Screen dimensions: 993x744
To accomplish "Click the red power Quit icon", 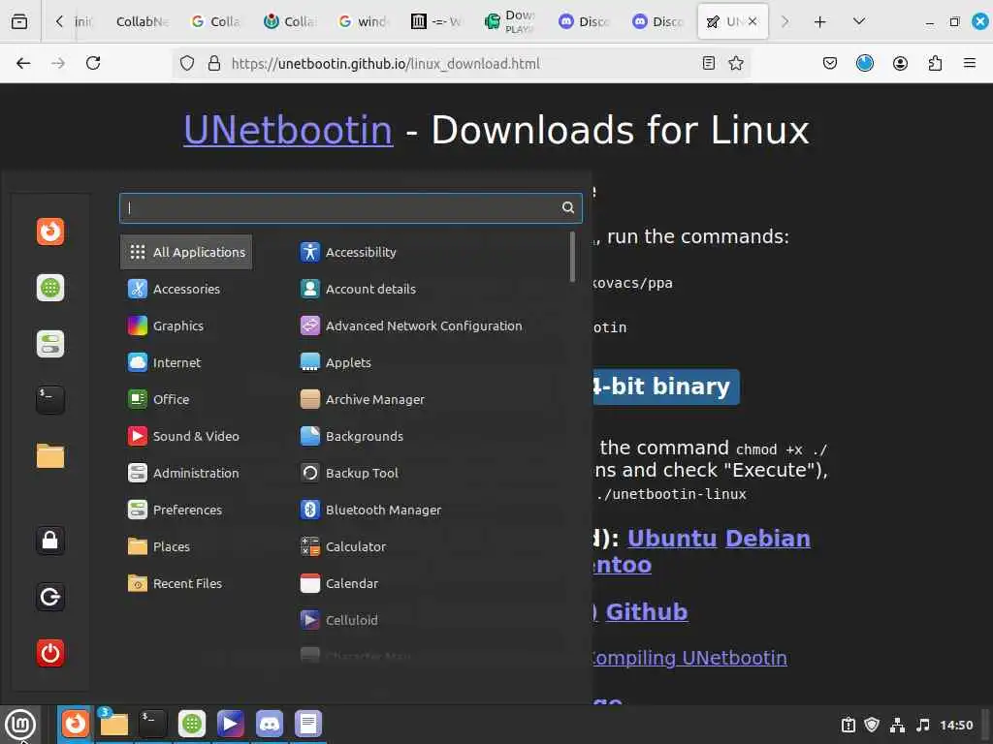I will click(x=50, y=653).
